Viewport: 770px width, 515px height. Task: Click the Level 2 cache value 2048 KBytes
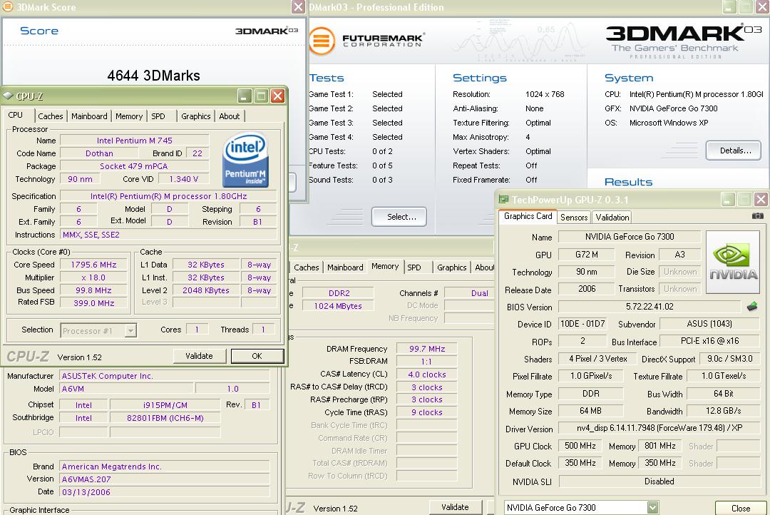(206, 290)
